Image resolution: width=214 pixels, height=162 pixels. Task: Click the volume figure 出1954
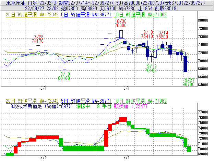[145, 9]
